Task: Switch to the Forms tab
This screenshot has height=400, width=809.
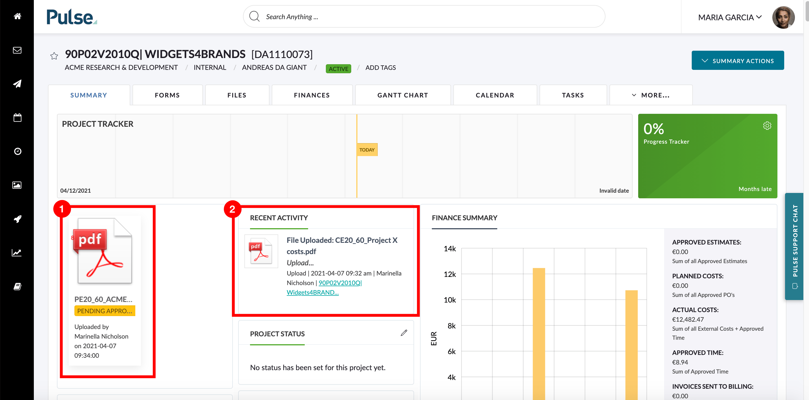Action: (x=167, y=95)
